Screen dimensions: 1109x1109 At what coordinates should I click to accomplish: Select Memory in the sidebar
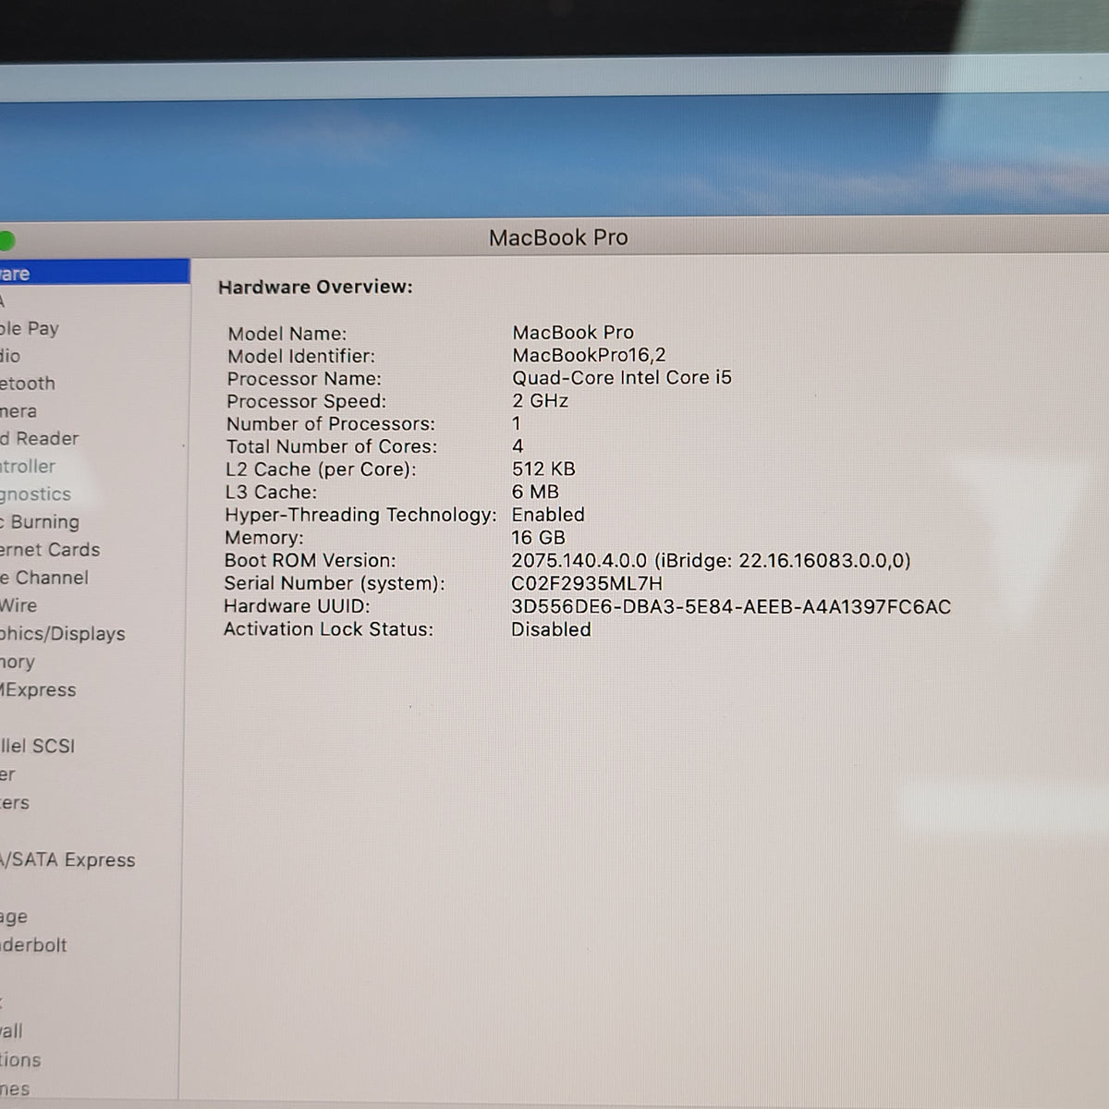tap(18, 663)
